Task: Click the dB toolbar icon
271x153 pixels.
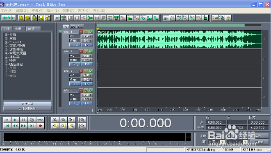Action: point(166,18)
